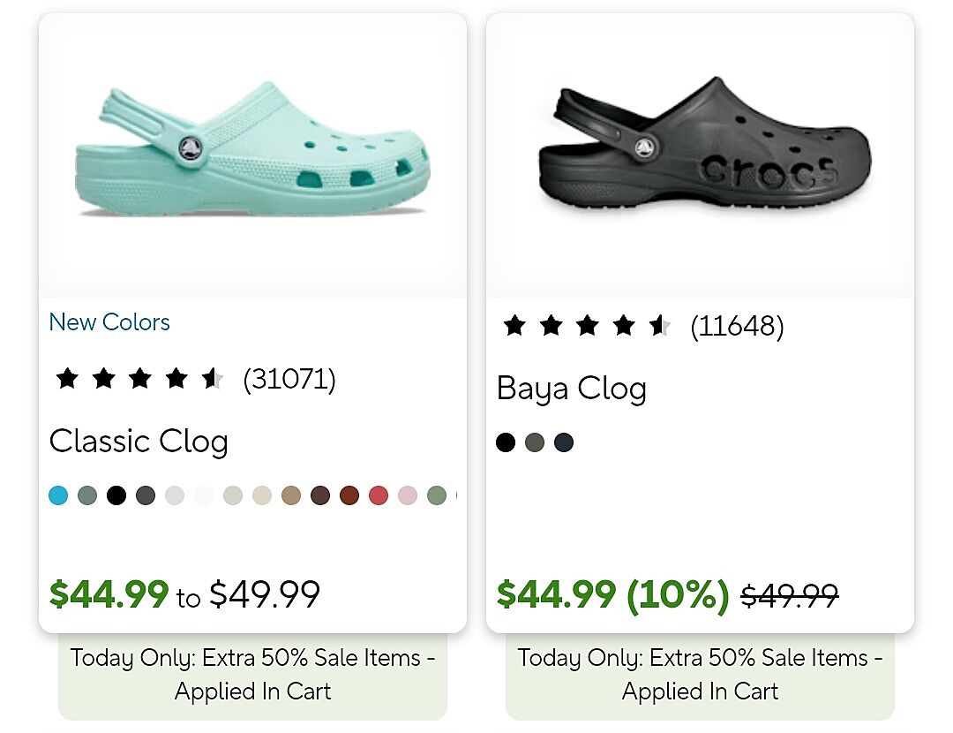Select the light pink Classic Clog swatch
Image resolution: width=953 pixels, height=733 pixels.
coord(408,495)
